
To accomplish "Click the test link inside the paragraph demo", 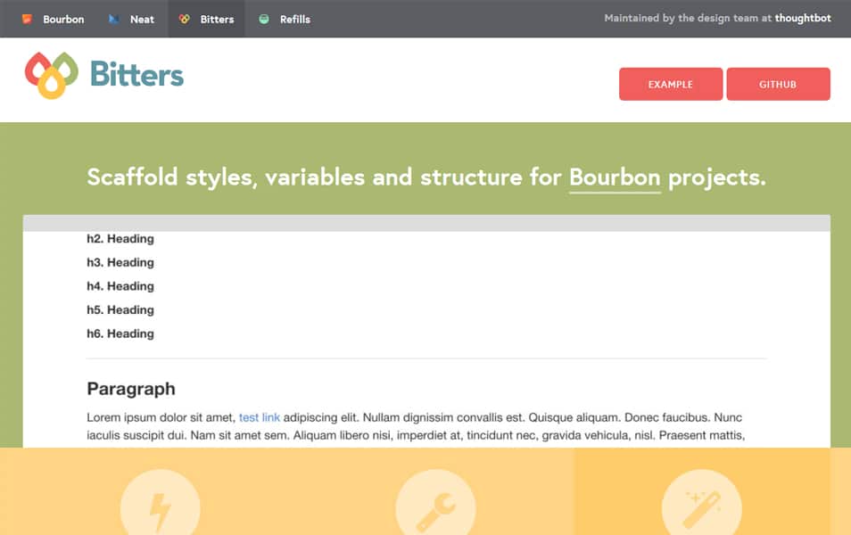I will (x=259, y=417).
